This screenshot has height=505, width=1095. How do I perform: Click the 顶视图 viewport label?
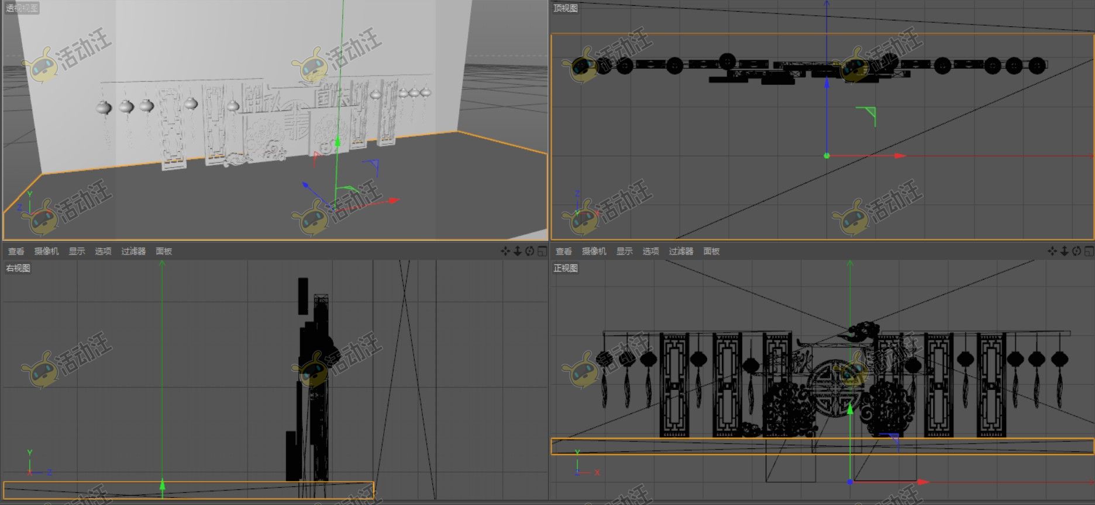tap(565, 8)
